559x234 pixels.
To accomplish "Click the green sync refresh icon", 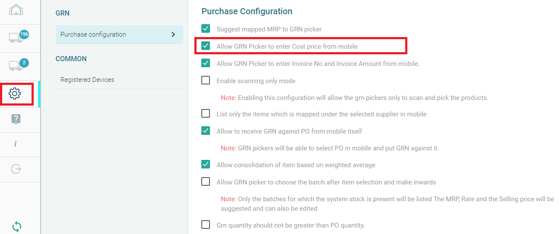I will (17, 226).
